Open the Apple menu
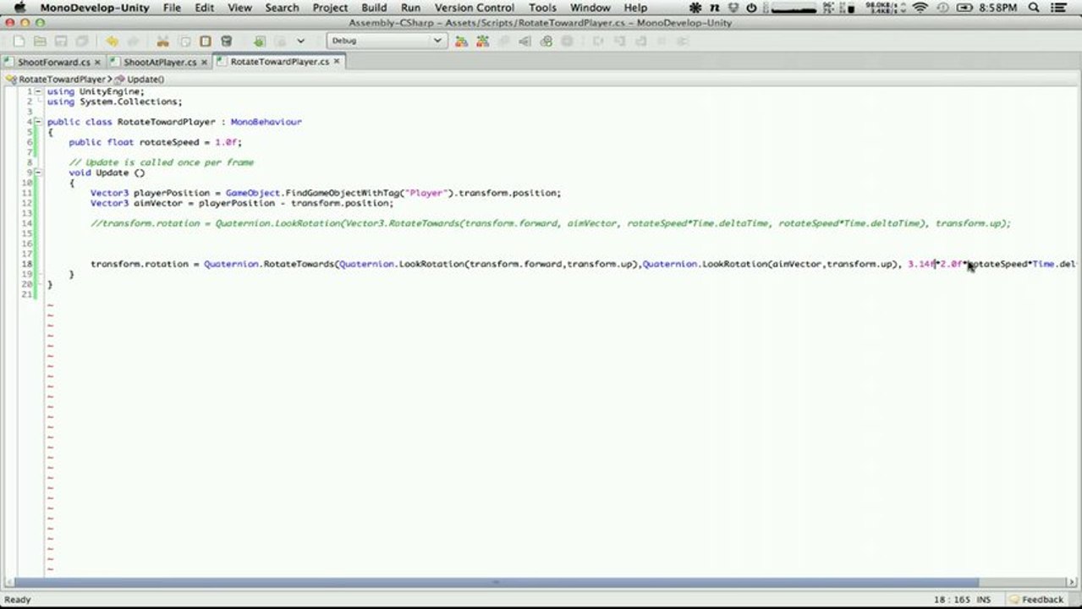This screenshot has width=1082, height=609. click(19, 8)
